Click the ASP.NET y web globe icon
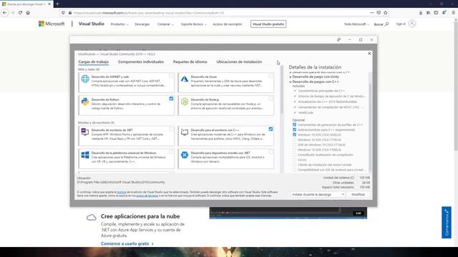The width and height of the screenshot is (458, 257). click(85, 79)
